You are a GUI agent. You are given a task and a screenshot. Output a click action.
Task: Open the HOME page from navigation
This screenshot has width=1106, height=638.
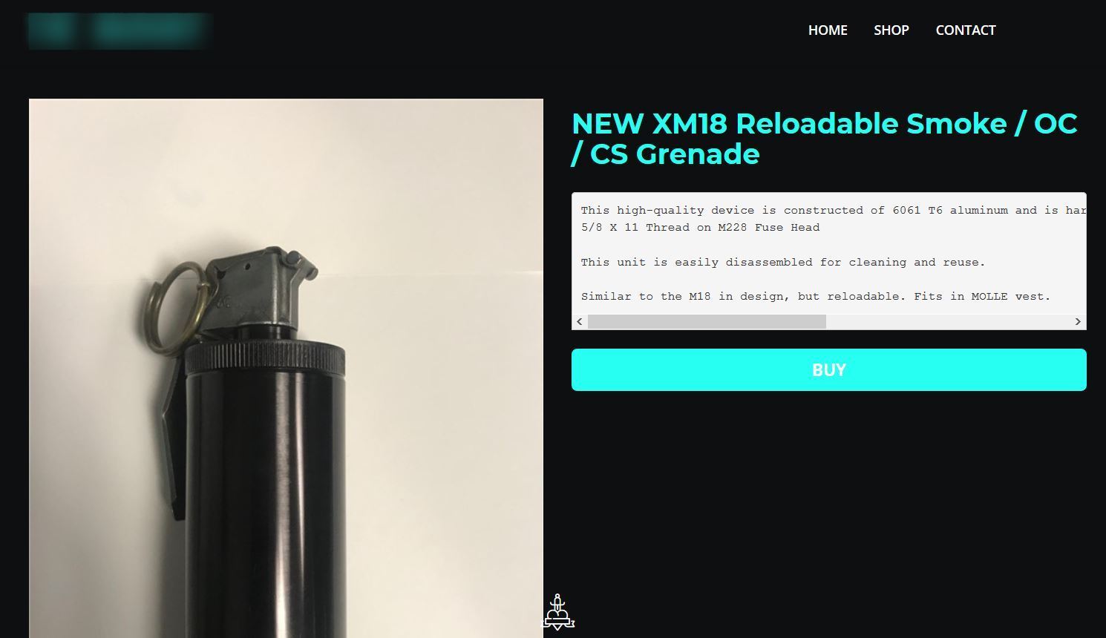828,30
